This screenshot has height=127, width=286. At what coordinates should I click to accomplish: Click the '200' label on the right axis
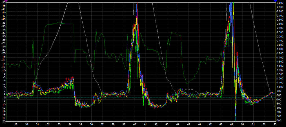tap(279, 121)
